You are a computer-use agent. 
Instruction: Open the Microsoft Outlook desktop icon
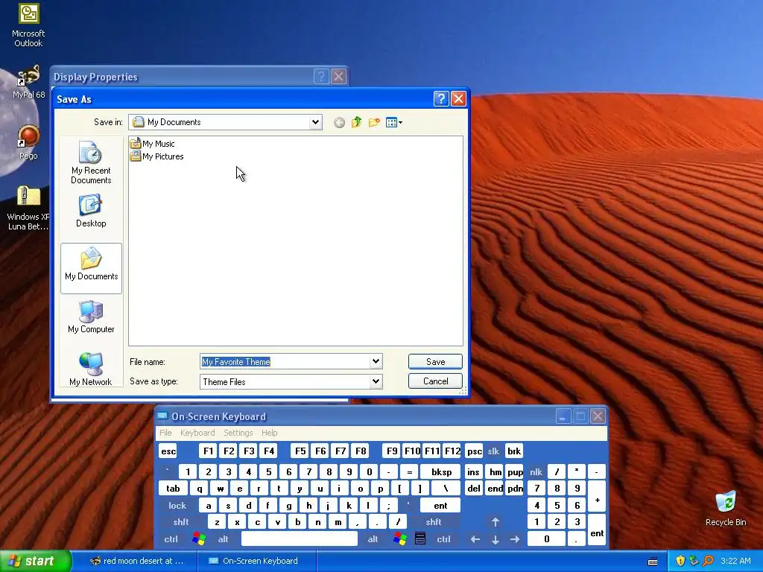28,25
